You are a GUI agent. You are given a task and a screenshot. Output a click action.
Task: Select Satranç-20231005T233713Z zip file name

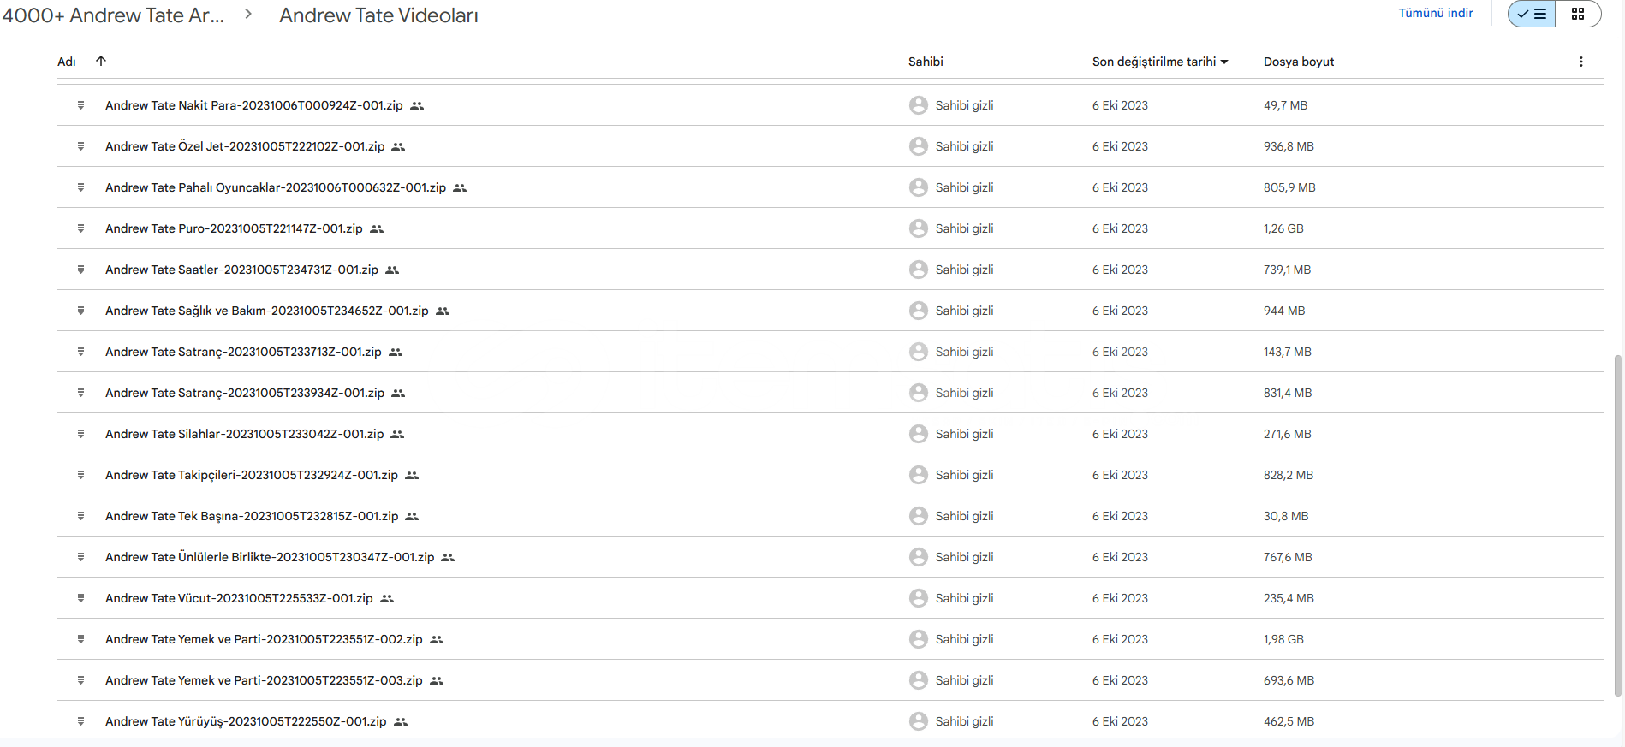[243, 352]
